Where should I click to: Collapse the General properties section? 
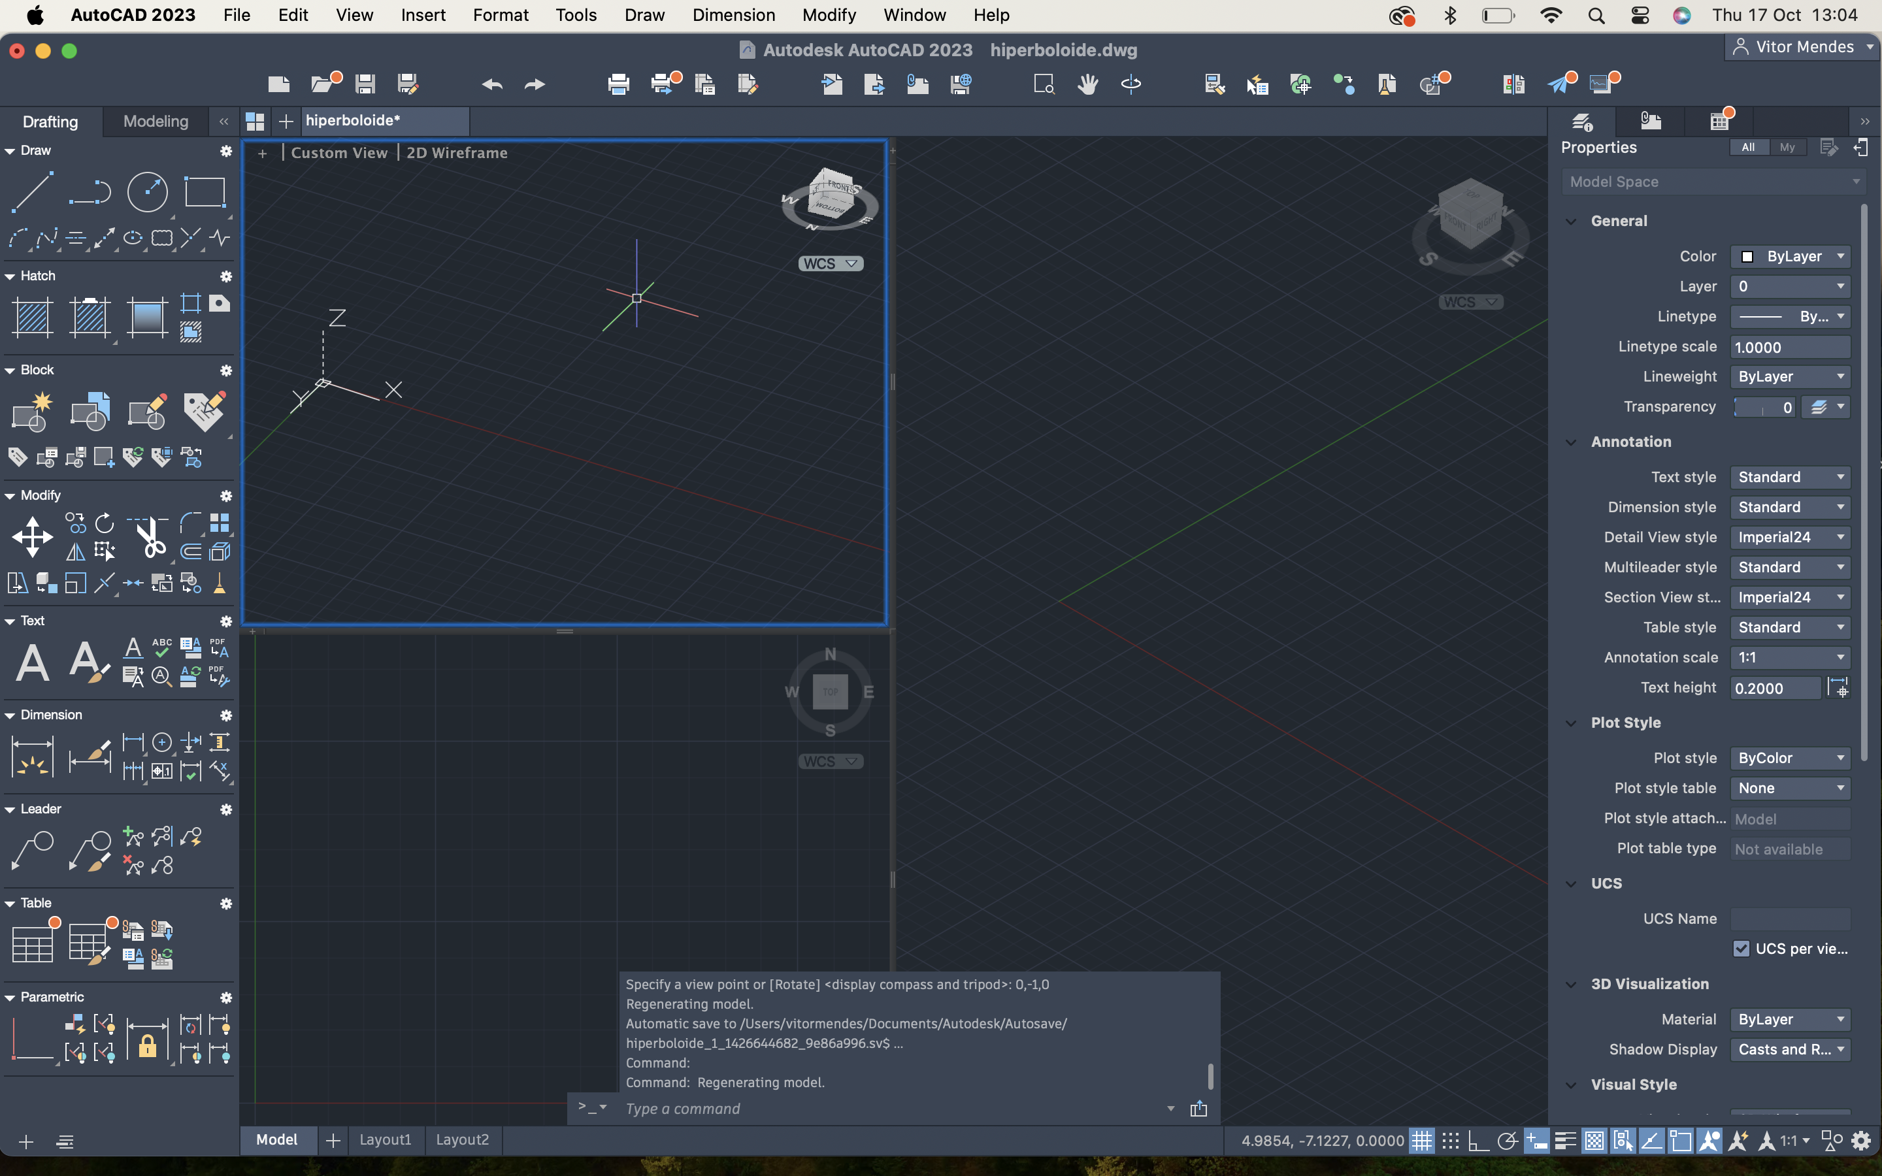[1571, 221]
